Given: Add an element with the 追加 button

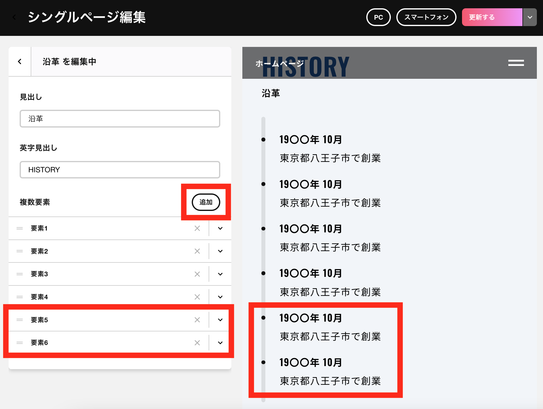Looking at the screenshot, I should pyautogui.click(x=206, y=202).
